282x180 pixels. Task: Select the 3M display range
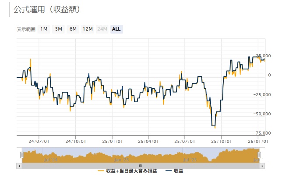(x=58, y=29)
